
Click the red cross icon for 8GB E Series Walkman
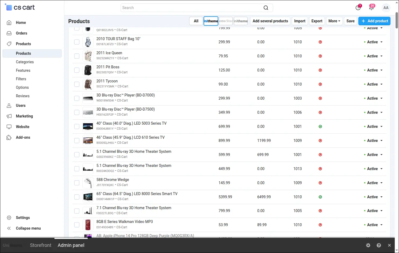[x=320, y=225]
